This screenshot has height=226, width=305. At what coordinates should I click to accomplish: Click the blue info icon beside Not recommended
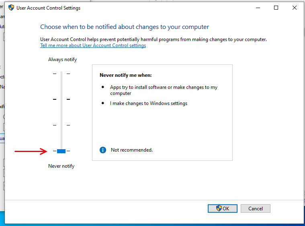pos(103,150)
